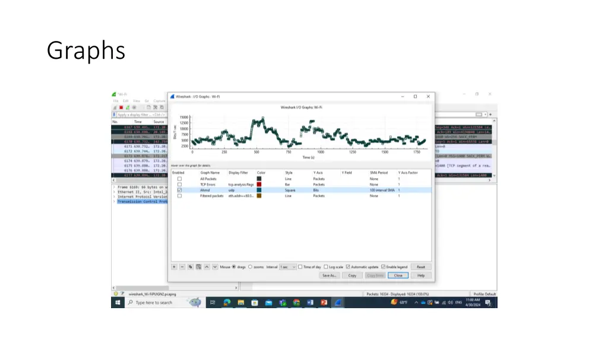Viewport: 608px width, 342px height.
Task: Open the File menu in the main window
Action: [116, 101]
